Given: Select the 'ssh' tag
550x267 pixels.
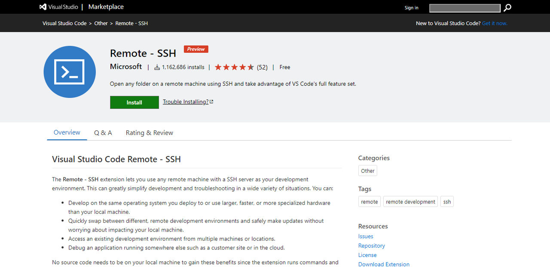Looking at the screenshot, I should [x=447, y=201].
